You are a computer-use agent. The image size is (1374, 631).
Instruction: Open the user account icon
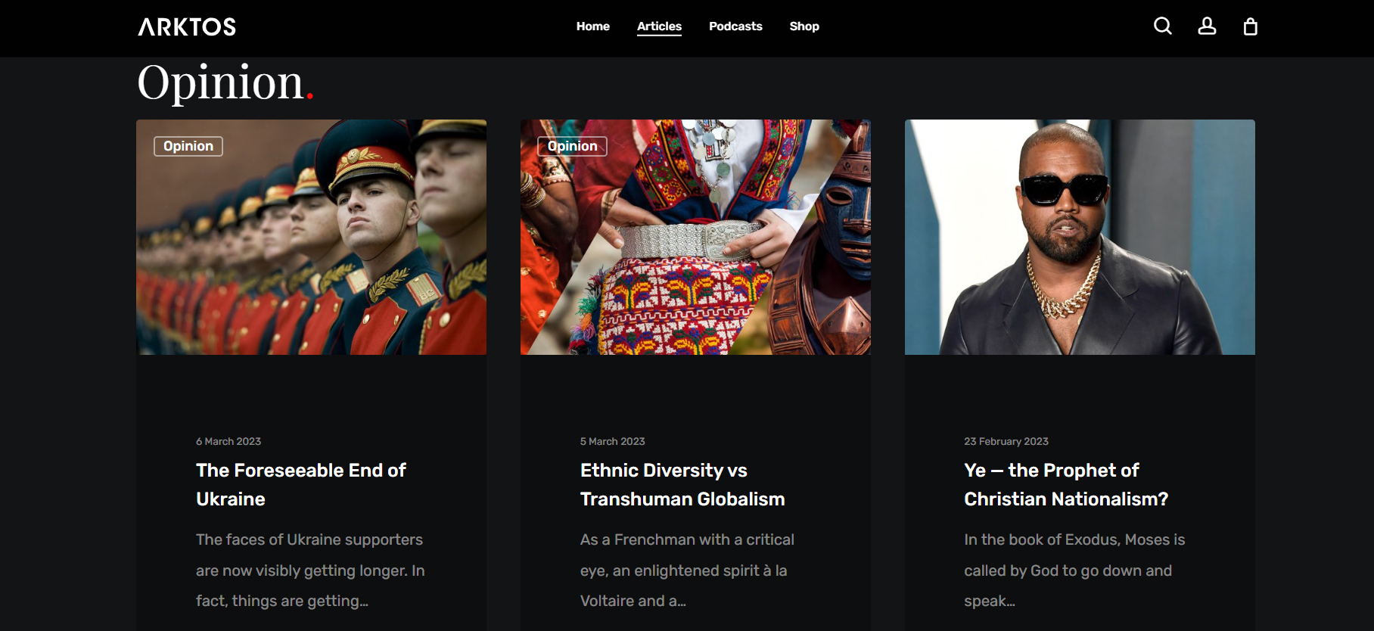tap(1207, 26)
